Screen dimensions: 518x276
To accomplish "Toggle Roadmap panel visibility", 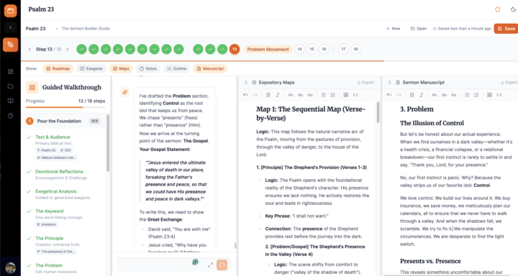I will coord(58,69).
